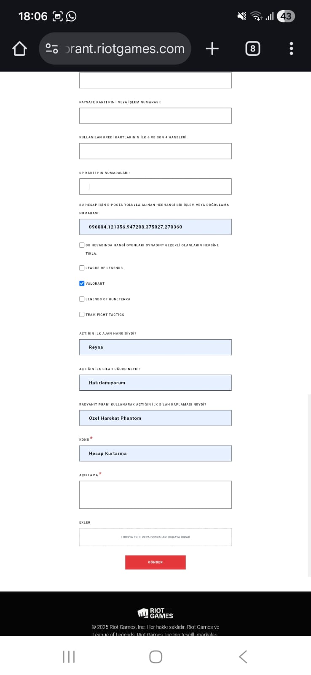Click the Dosya Ekle attachment drop area
Image resolution: width=311 pixels, height=675 pixels.
coord(155,537)
